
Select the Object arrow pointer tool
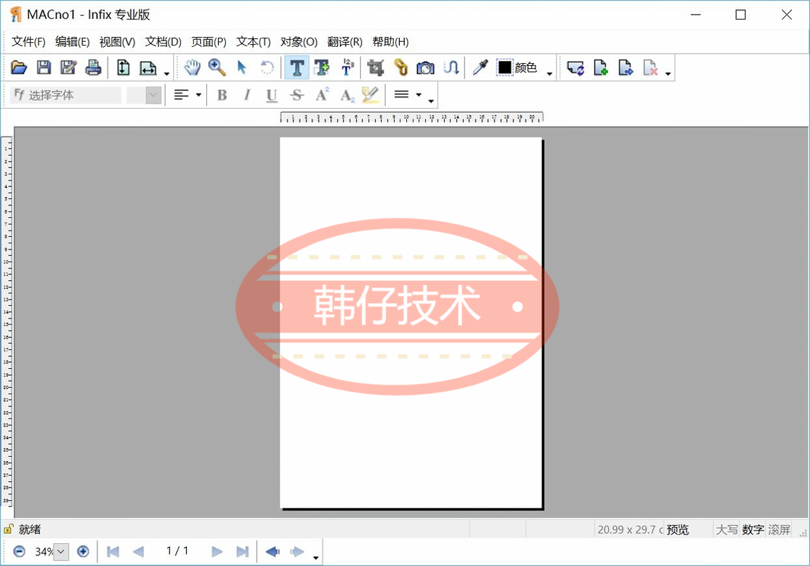pos(242,67)
